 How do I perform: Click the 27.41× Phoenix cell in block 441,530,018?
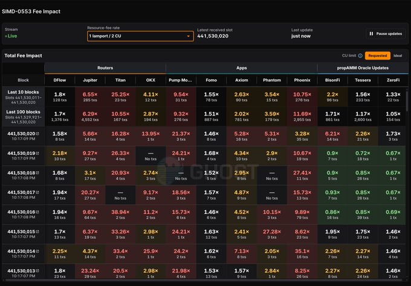(302, 175)
